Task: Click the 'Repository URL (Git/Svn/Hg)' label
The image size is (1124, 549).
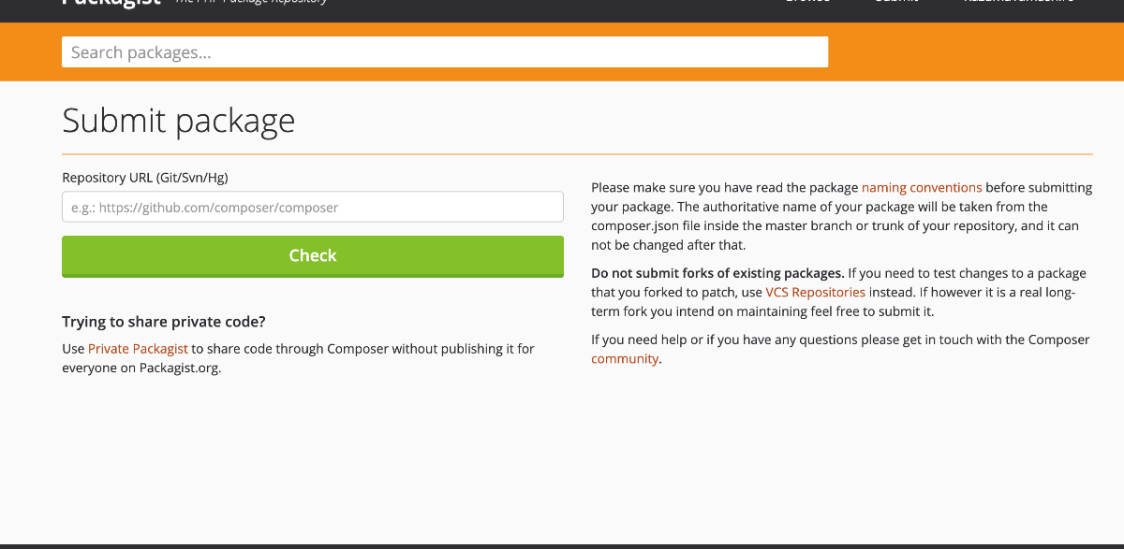Action: pos(145,177)
